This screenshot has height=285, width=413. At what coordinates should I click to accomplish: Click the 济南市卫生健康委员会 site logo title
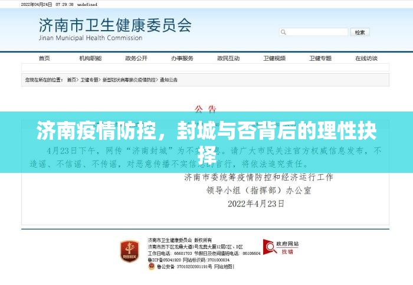tap(116, 25)
